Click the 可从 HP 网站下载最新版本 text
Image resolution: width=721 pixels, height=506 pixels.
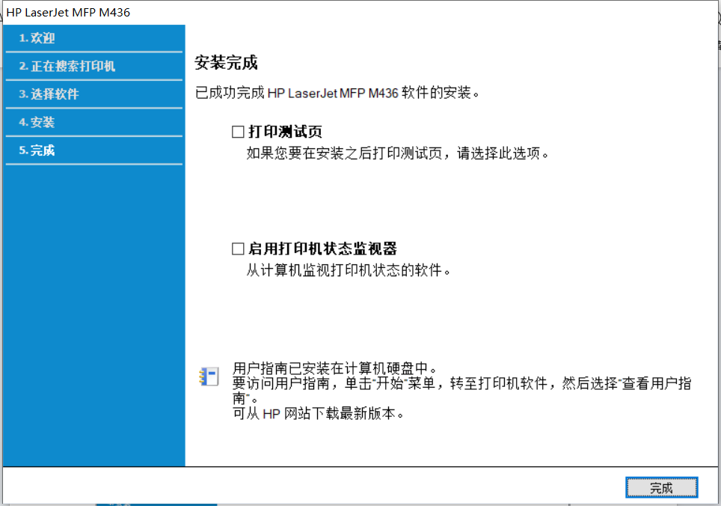(x=319, y=414)
